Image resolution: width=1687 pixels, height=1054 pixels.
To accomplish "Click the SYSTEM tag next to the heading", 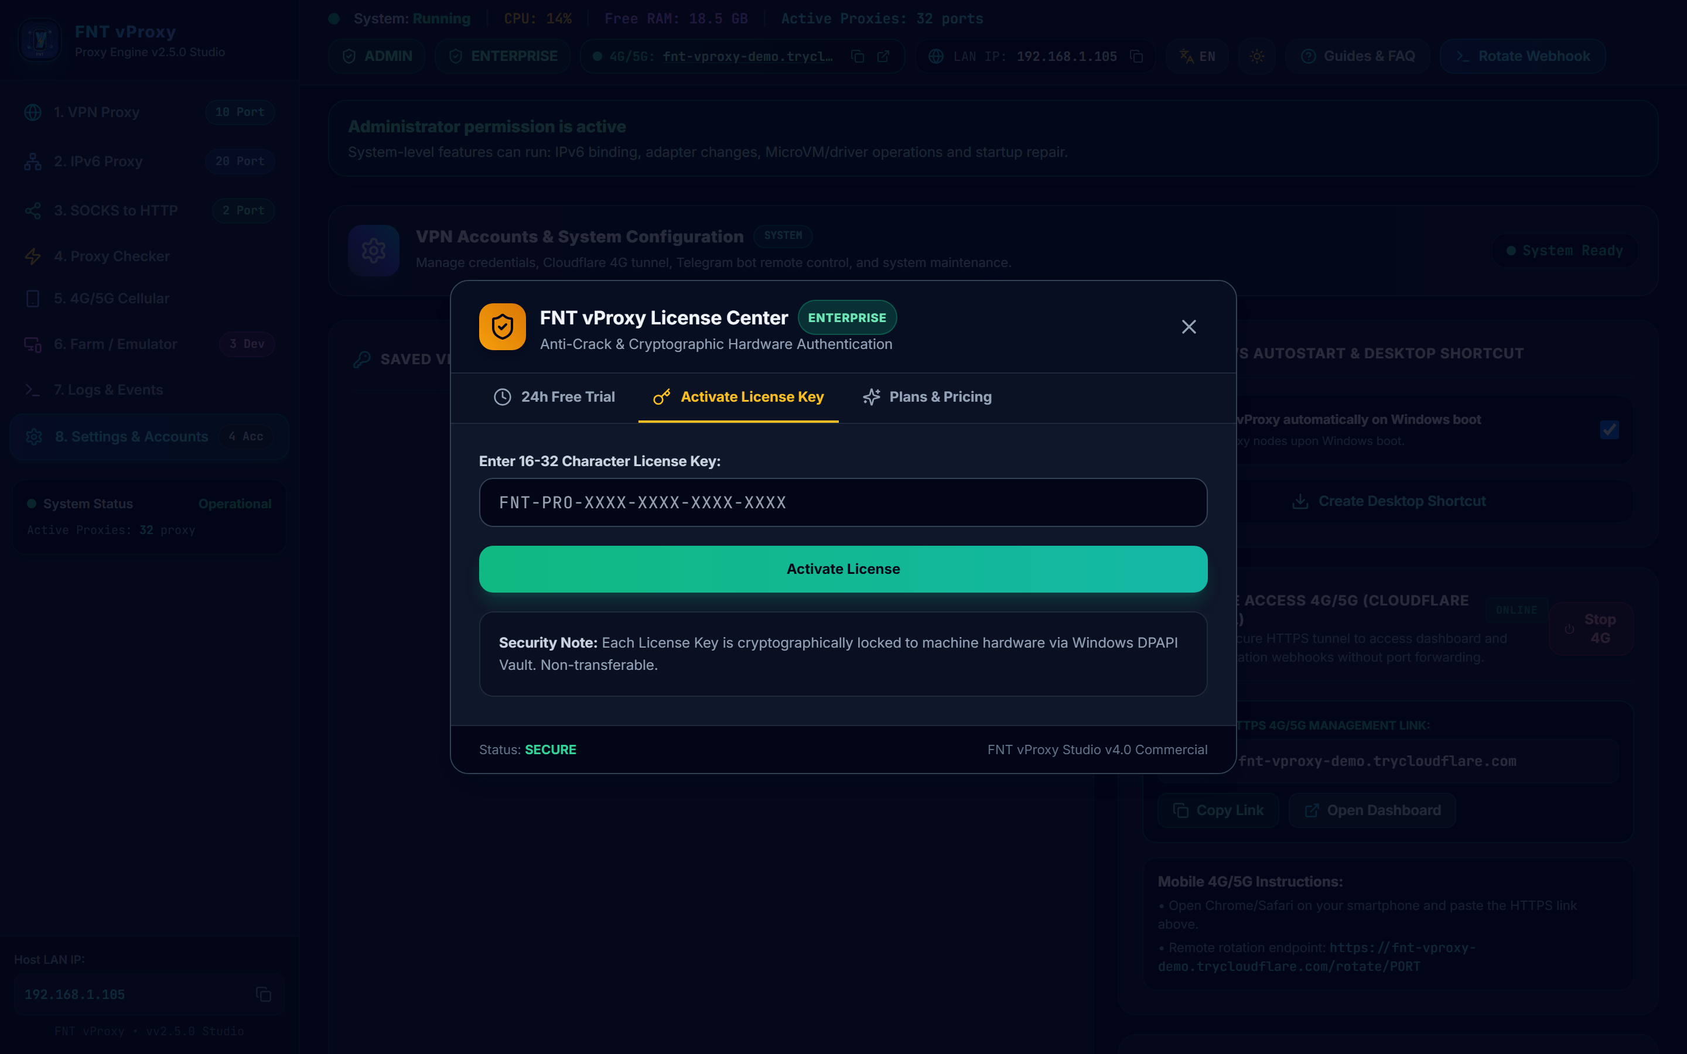I will pos(783,235).
